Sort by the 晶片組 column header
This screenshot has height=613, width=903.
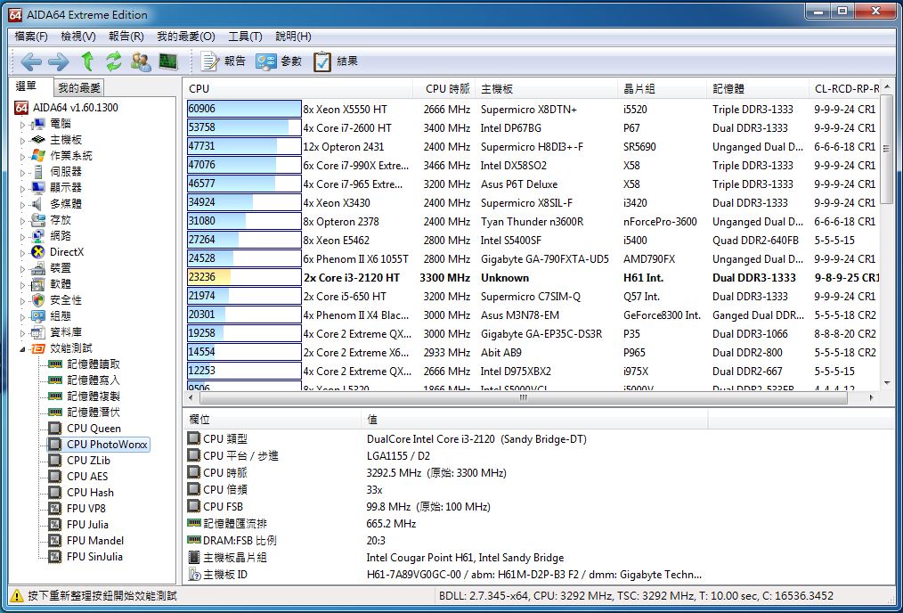tap(663, 89)
